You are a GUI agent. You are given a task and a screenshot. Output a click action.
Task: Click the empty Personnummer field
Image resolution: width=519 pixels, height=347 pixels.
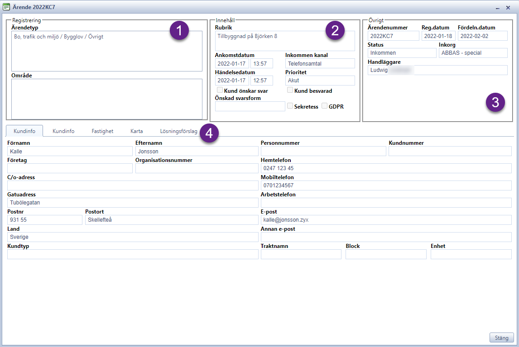click(323, 151)
